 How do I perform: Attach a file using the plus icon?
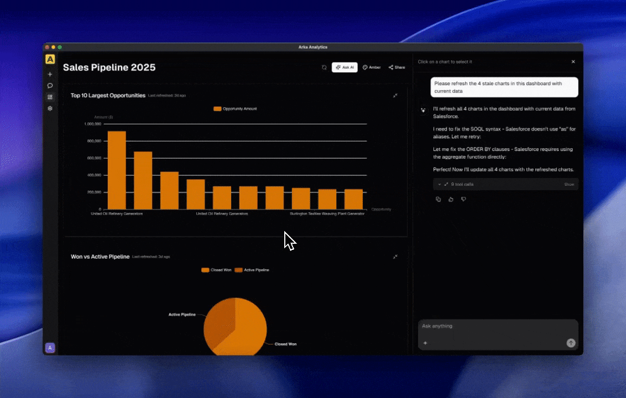[425, 343]
